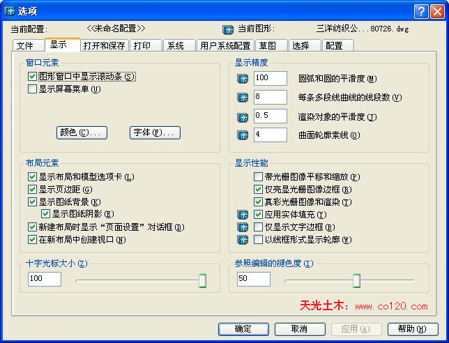The height and width of the screenshot is (343, 449).
Task: Close the 选项 dialog with the X button
Action: point(438,11)
